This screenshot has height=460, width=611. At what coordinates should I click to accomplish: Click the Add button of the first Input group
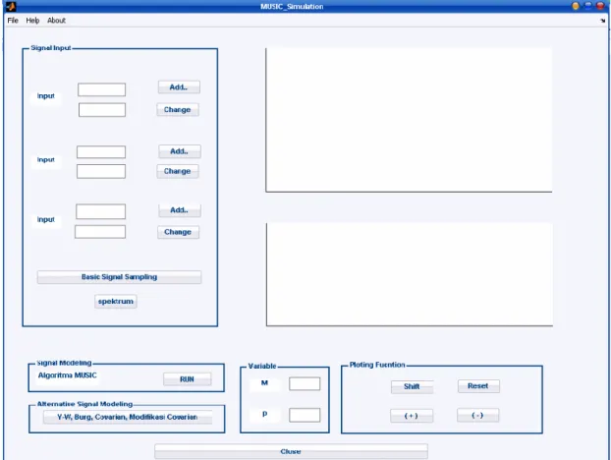click(x=179, y=87)
